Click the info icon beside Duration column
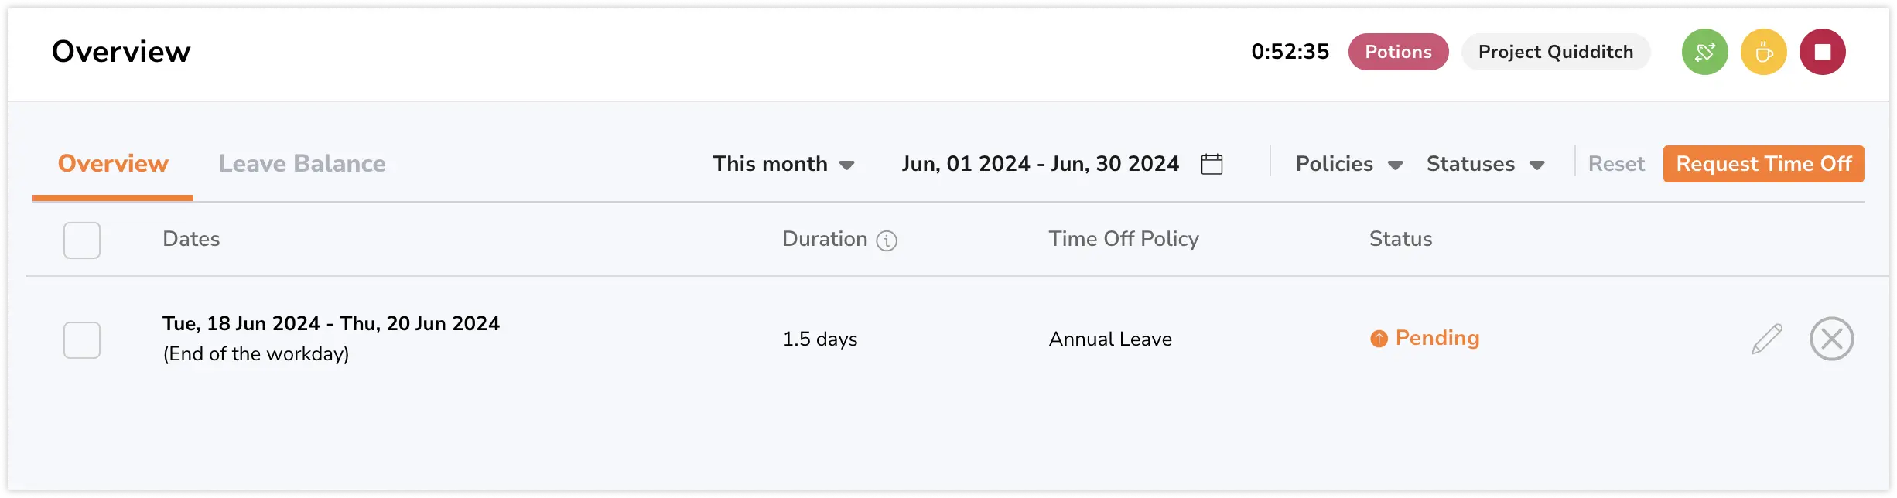Viewport: 1897px width, 498px height. 887,240
